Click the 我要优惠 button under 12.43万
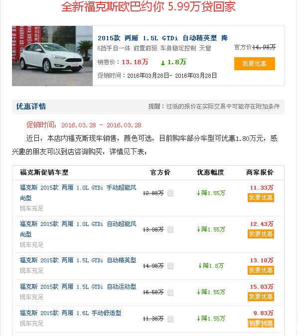Screen dimensions: 304x336 click(x=261, y=234)
